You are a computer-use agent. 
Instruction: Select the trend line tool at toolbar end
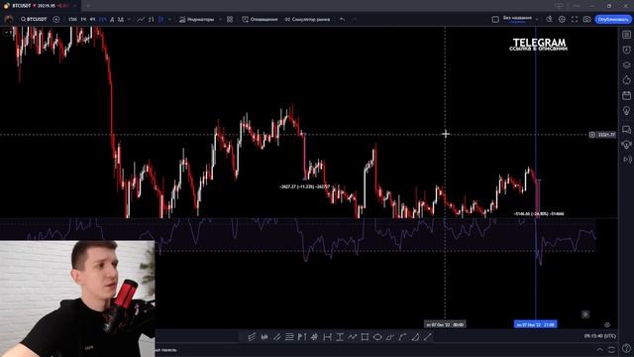(x=428, y=337)
